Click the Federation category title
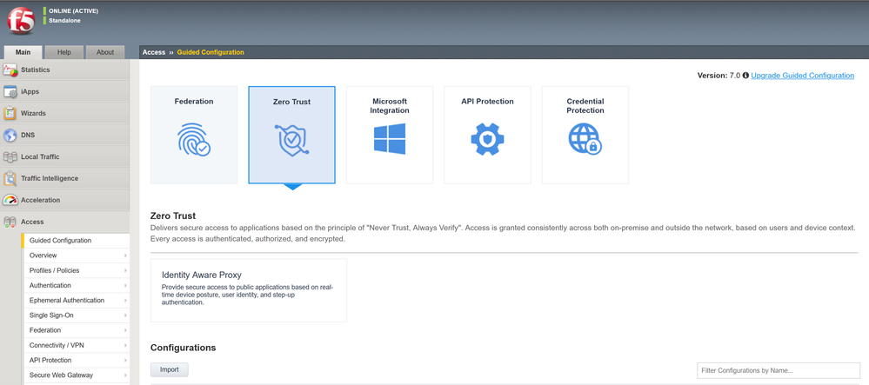This screenshot has width=869, height=385. click(194, 102)
